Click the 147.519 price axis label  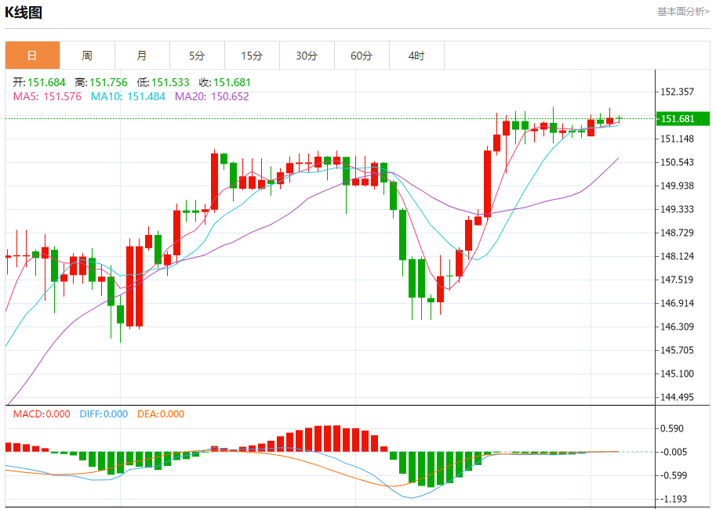point(678,280)
